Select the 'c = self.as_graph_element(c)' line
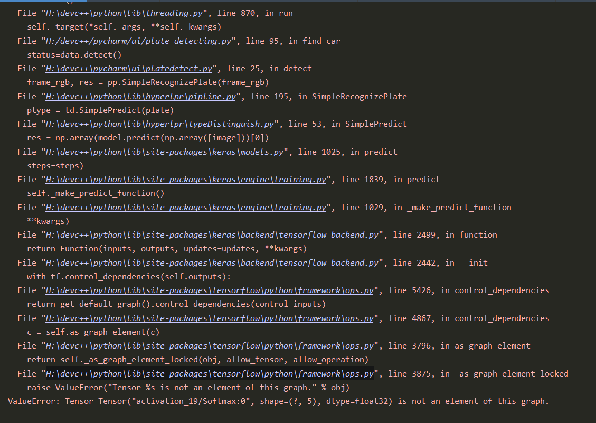 (93, 333)
